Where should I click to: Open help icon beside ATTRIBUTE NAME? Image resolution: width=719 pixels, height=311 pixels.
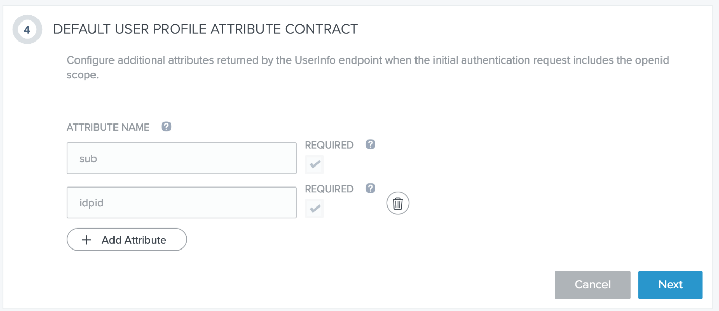[166, 127]
